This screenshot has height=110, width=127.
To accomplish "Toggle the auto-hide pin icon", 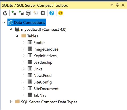I will click(117, 5).
